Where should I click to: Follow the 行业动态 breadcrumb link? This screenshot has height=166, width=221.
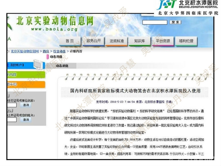59,51
